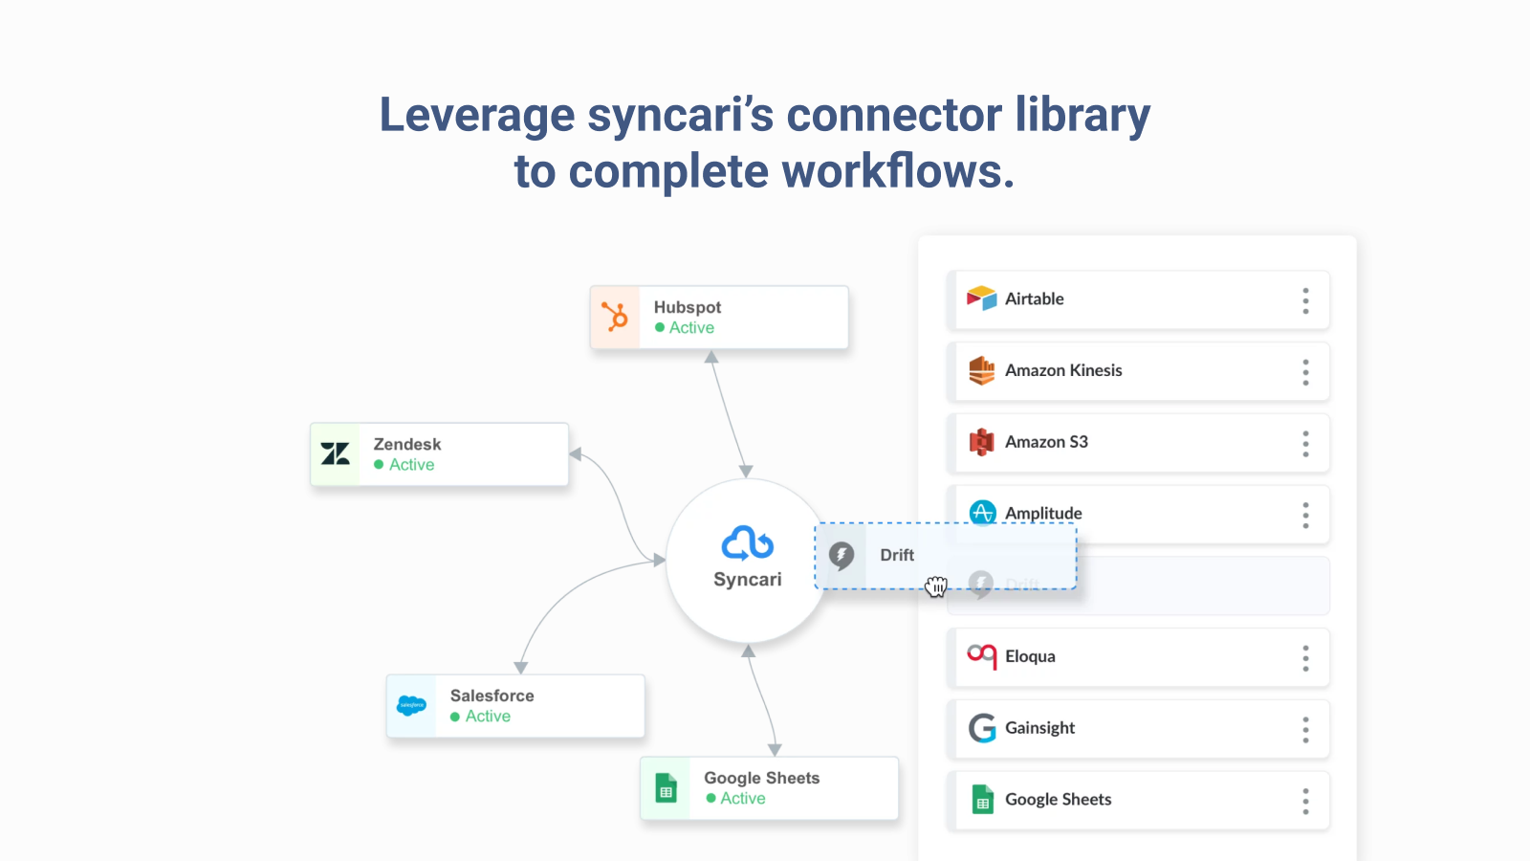The image size is (1530, 861).
Task: Click the Zendesk logo icon
Action: (x=336, y=453)
